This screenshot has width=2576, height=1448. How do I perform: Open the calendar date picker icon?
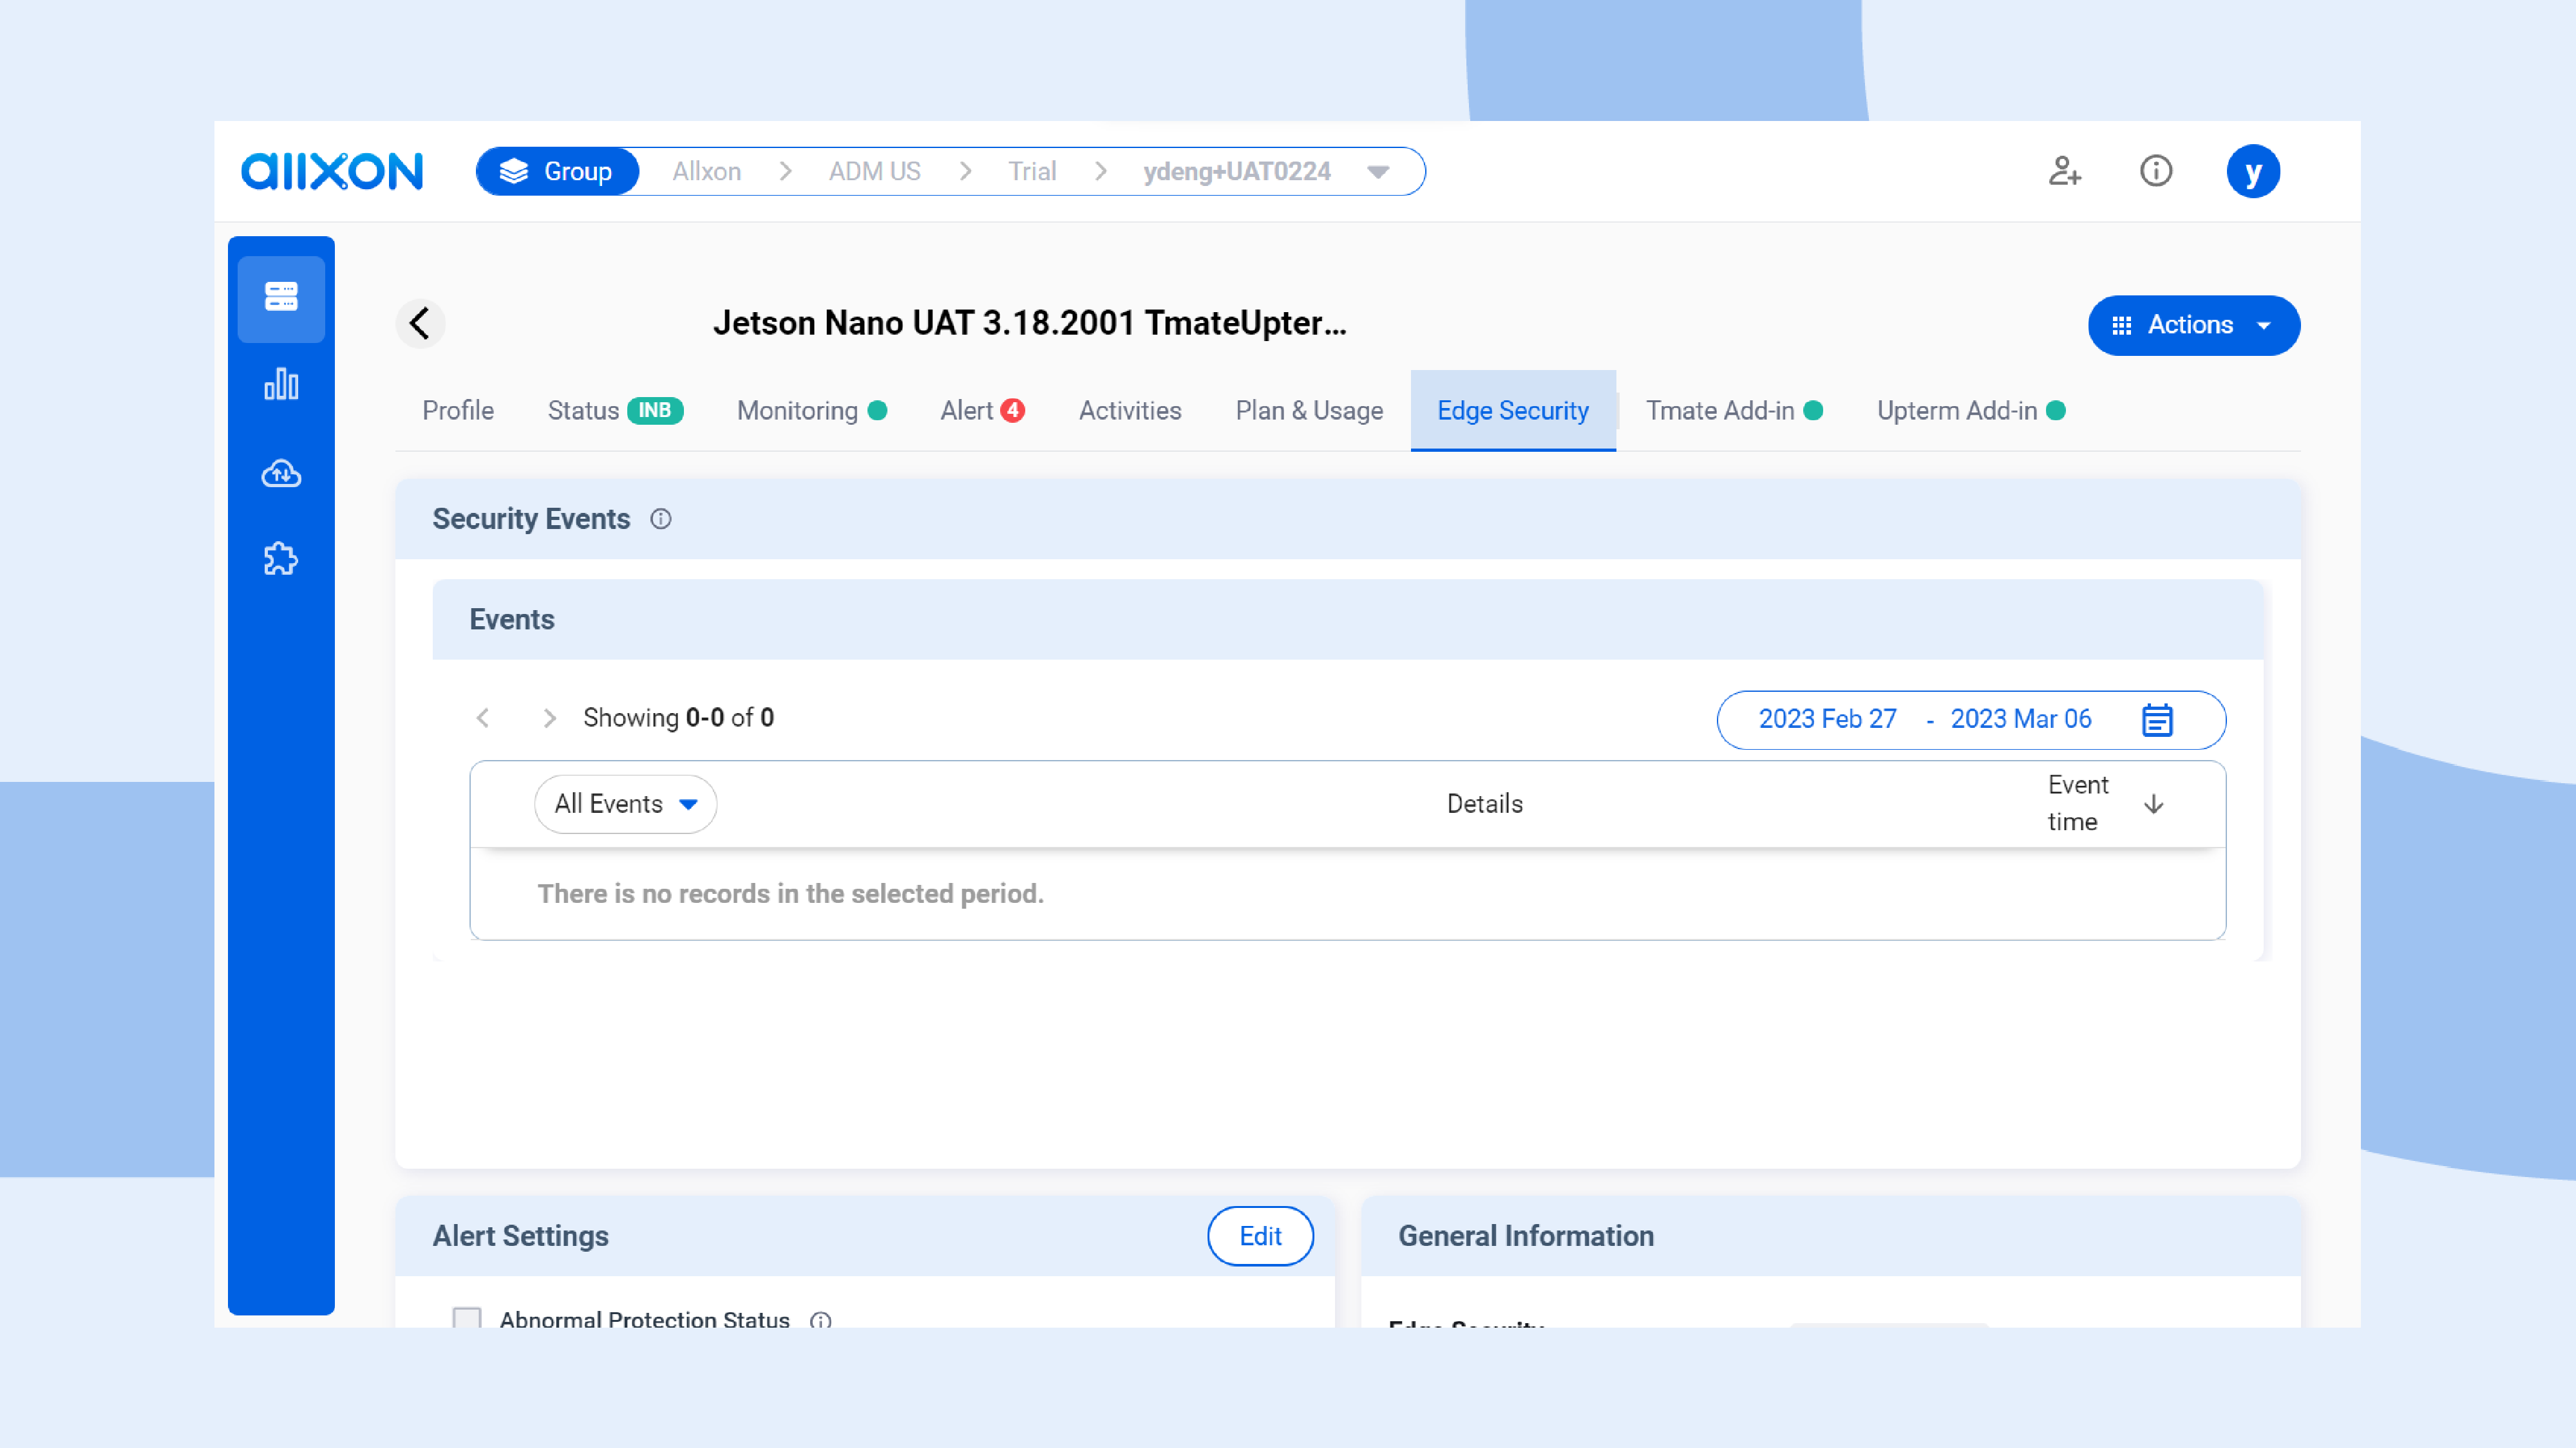2157,719
